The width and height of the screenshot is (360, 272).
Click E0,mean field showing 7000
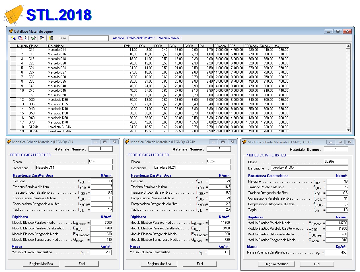[101, 223]
